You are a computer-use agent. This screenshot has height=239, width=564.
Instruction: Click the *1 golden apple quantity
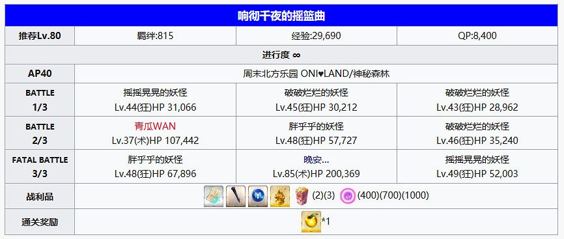point(326,221)
